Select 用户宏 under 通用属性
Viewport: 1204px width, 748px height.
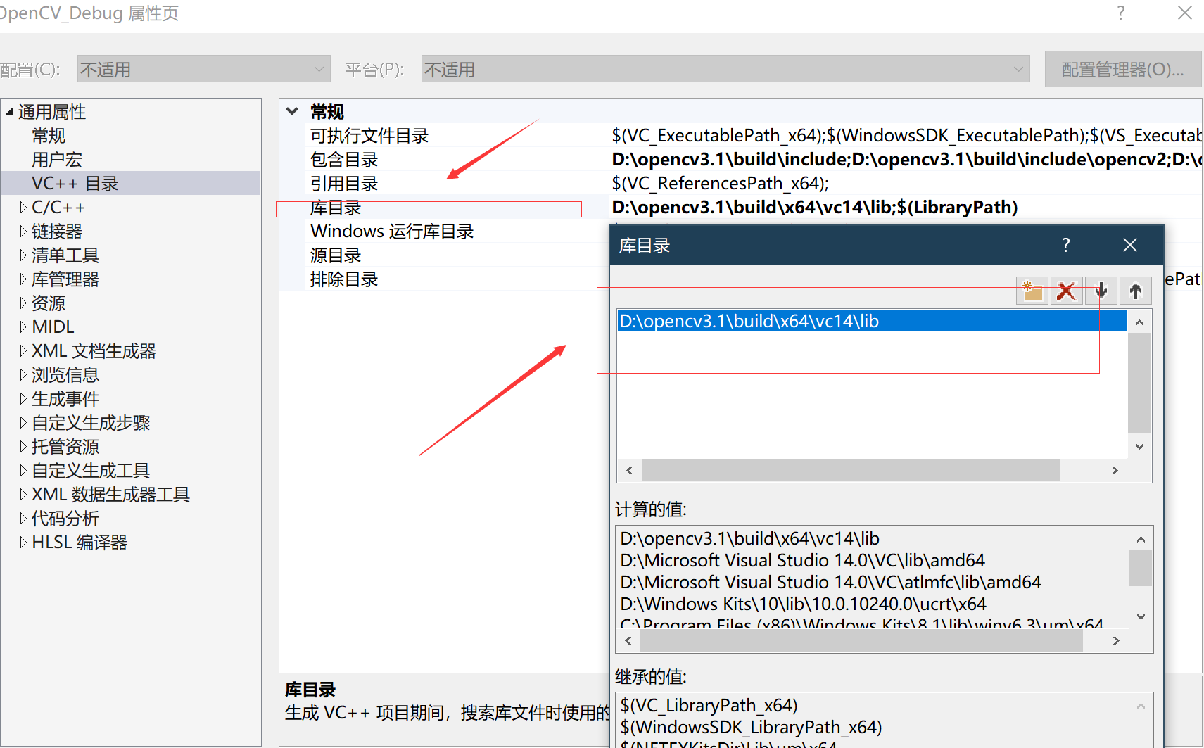coord(56,159)
